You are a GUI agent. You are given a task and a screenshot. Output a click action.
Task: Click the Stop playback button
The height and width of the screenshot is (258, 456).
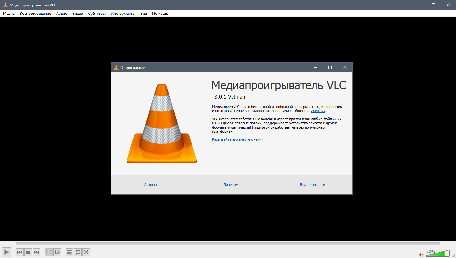28,252
